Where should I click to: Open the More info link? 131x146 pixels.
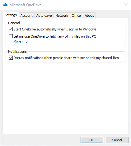[x=21, y=41]
